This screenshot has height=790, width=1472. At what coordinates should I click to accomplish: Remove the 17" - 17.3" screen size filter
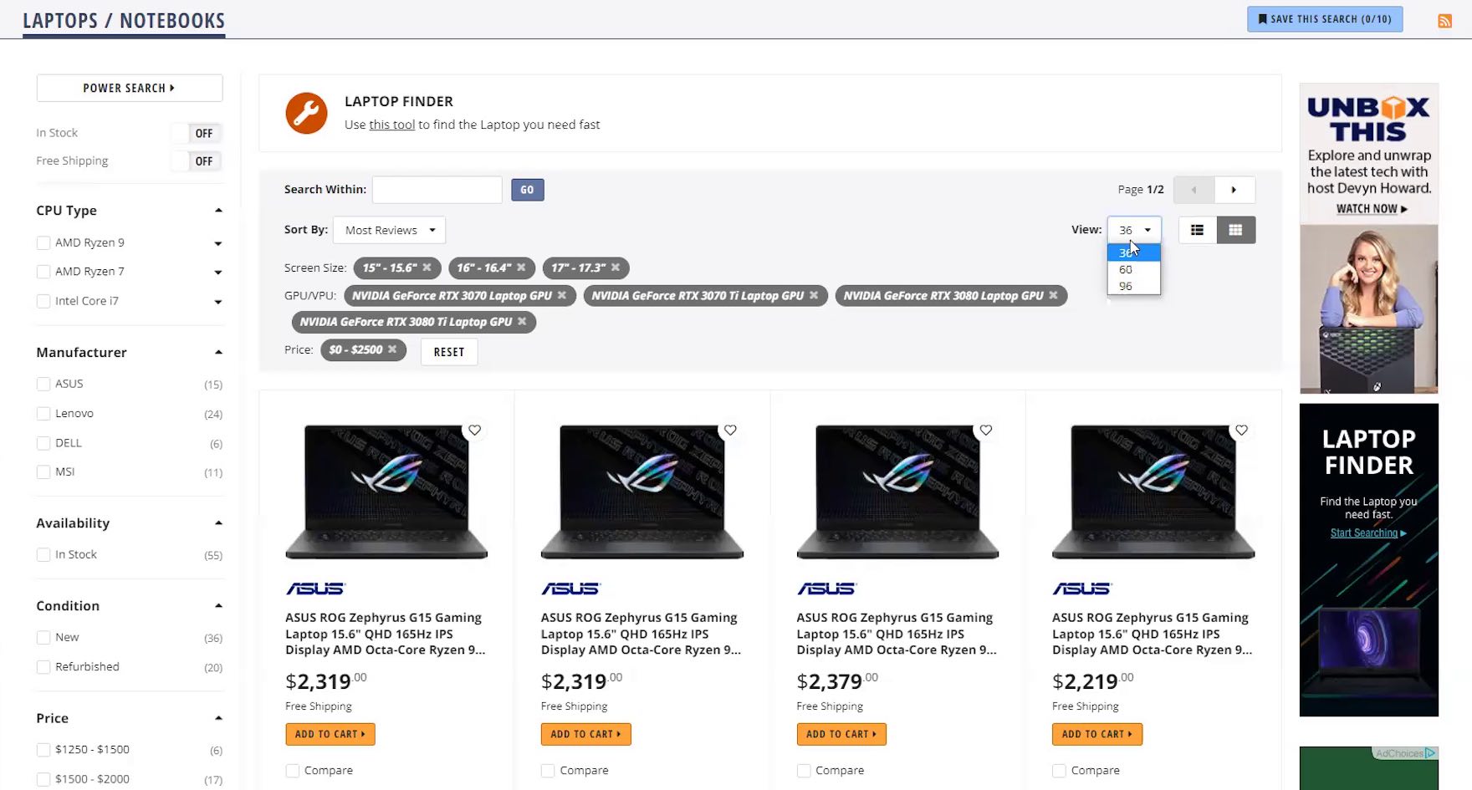click(616, 268)
